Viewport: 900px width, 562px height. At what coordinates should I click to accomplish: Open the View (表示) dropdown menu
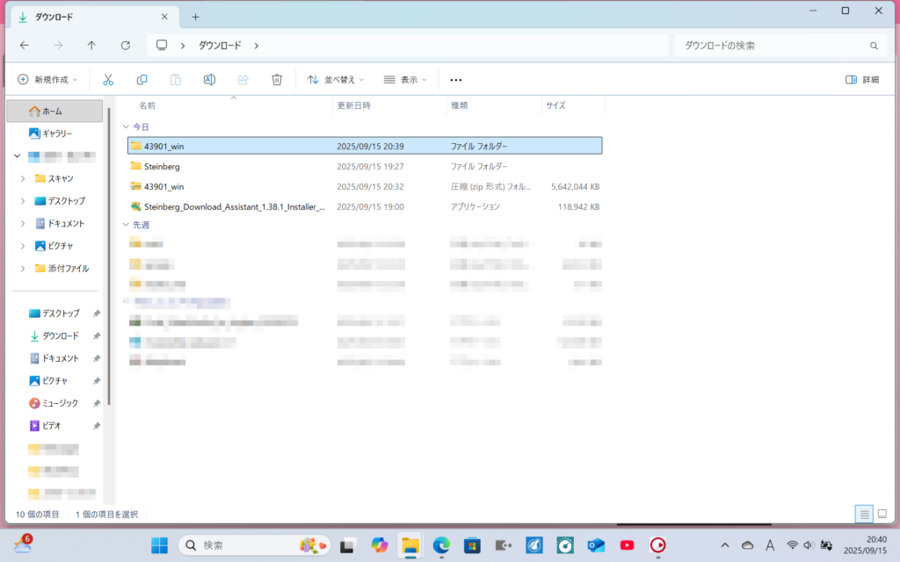click(x=404, y=79)
